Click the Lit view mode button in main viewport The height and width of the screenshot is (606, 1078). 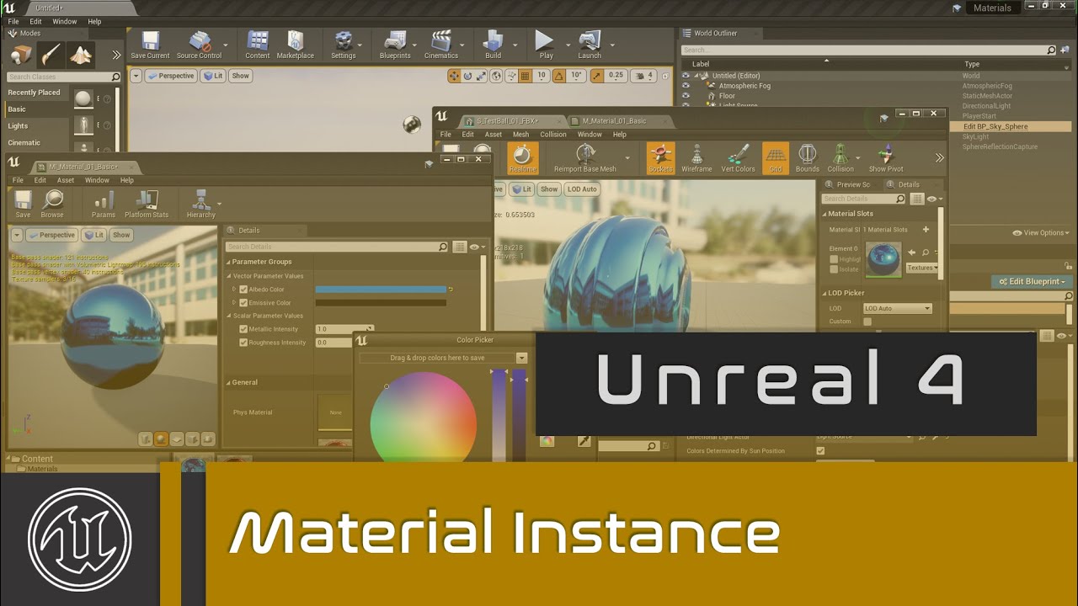pos(213,76)
